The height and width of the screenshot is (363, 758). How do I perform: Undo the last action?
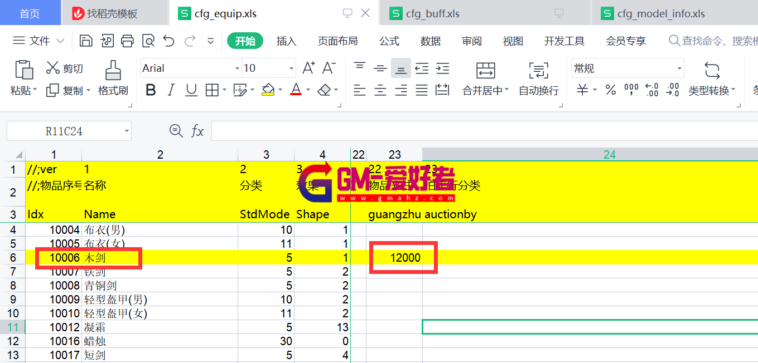169,41
